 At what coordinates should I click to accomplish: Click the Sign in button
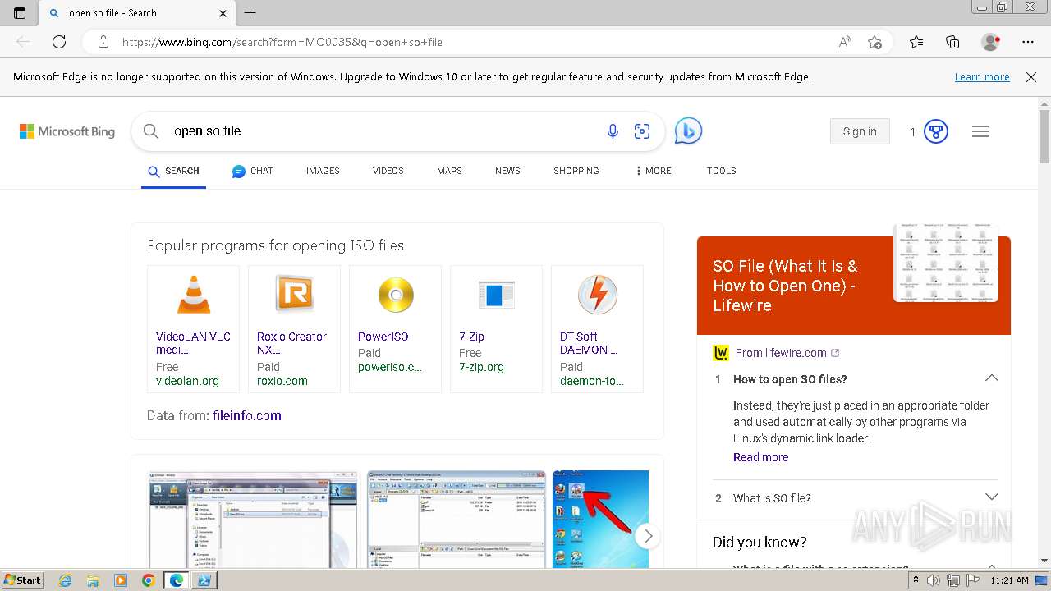860,131
